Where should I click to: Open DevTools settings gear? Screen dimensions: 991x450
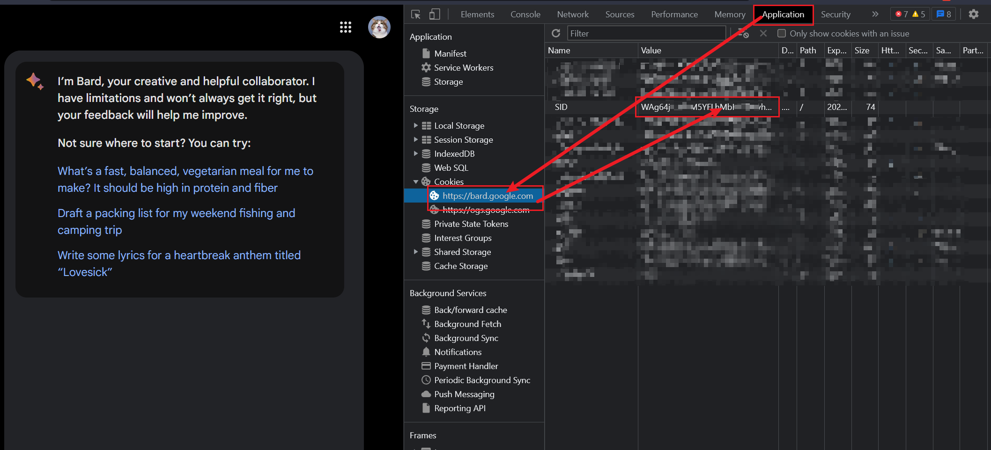point(974,15)
